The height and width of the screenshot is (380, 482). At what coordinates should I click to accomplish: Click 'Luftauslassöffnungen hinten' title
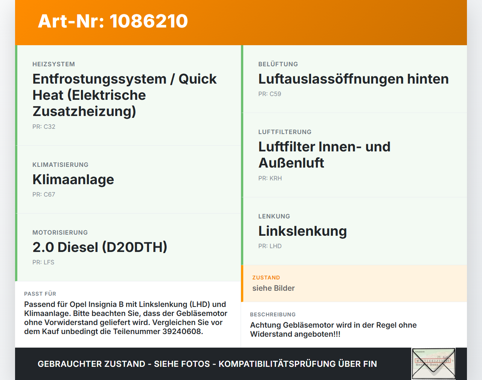(x=354, y=79)
